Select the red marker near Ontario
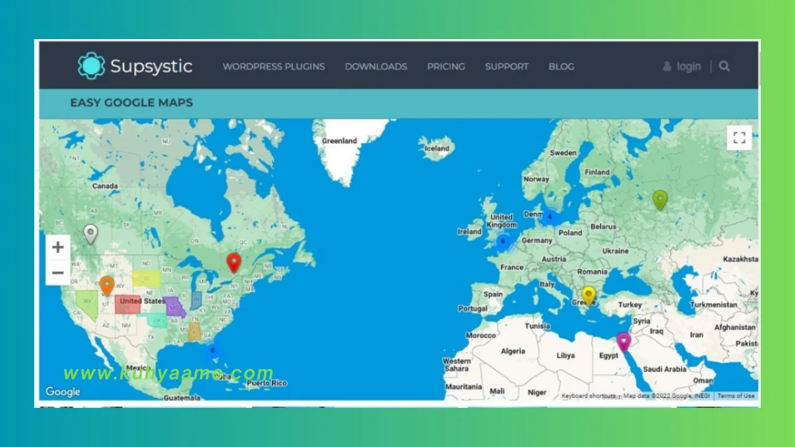795x447 pixels. [234, 263]
